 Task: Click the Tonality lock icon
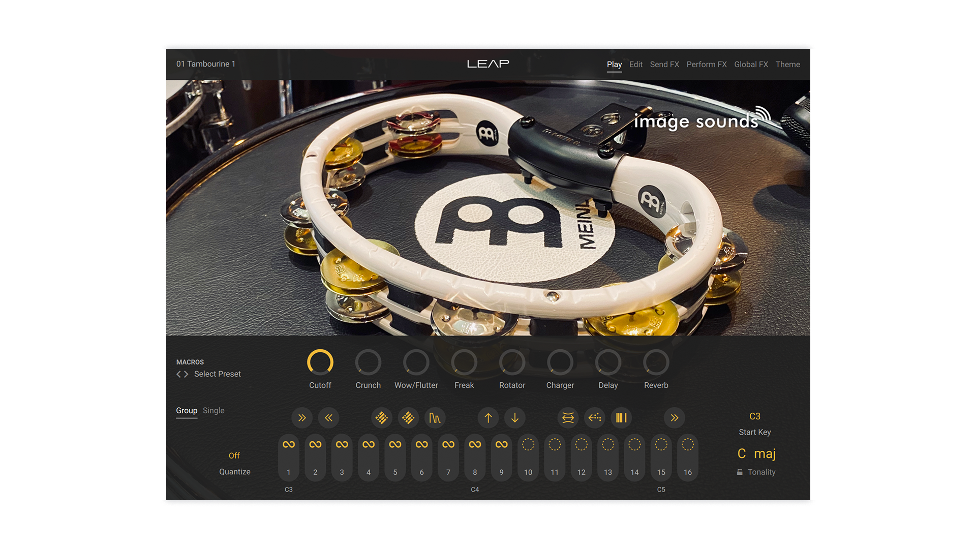740,472
